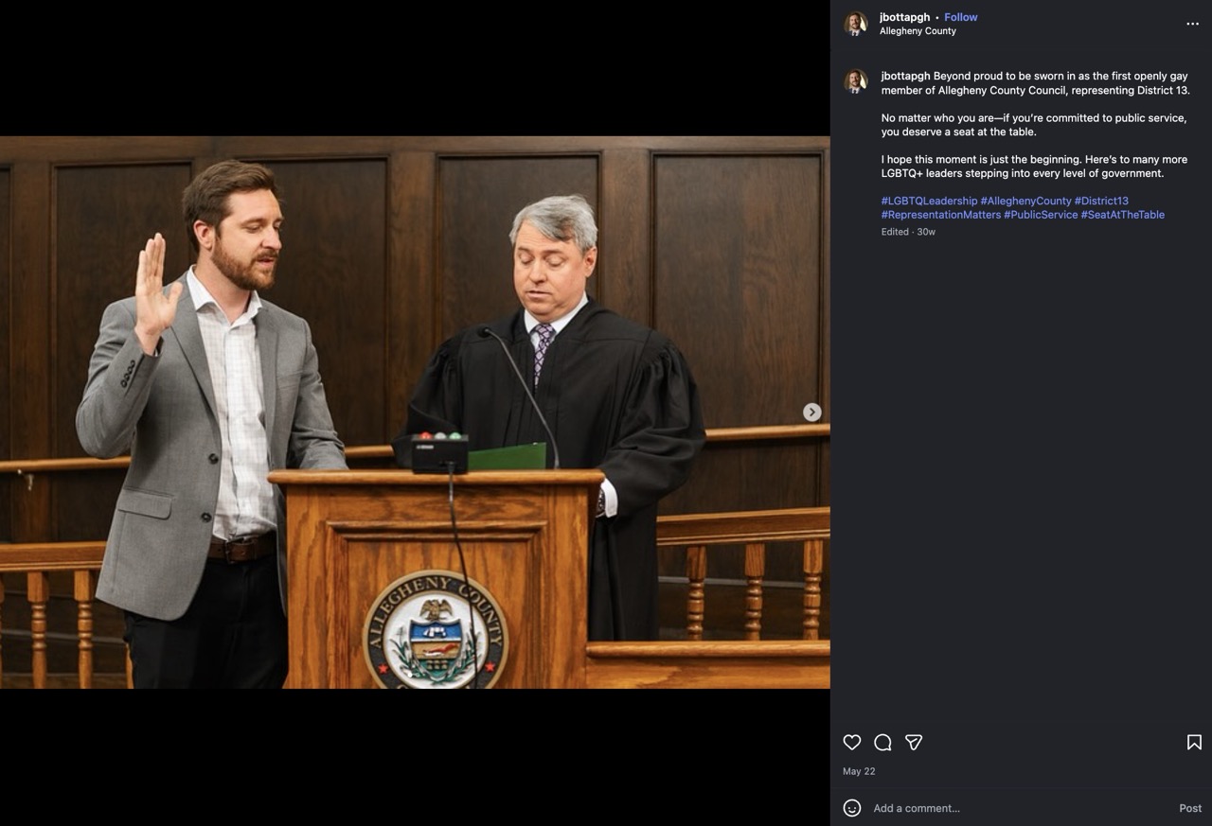Image resolution: width=1212 pixels, height=826 pixels.
Task: Open the #AlleghenyCounty hashtag
Action: click(x=1027, y=201)
